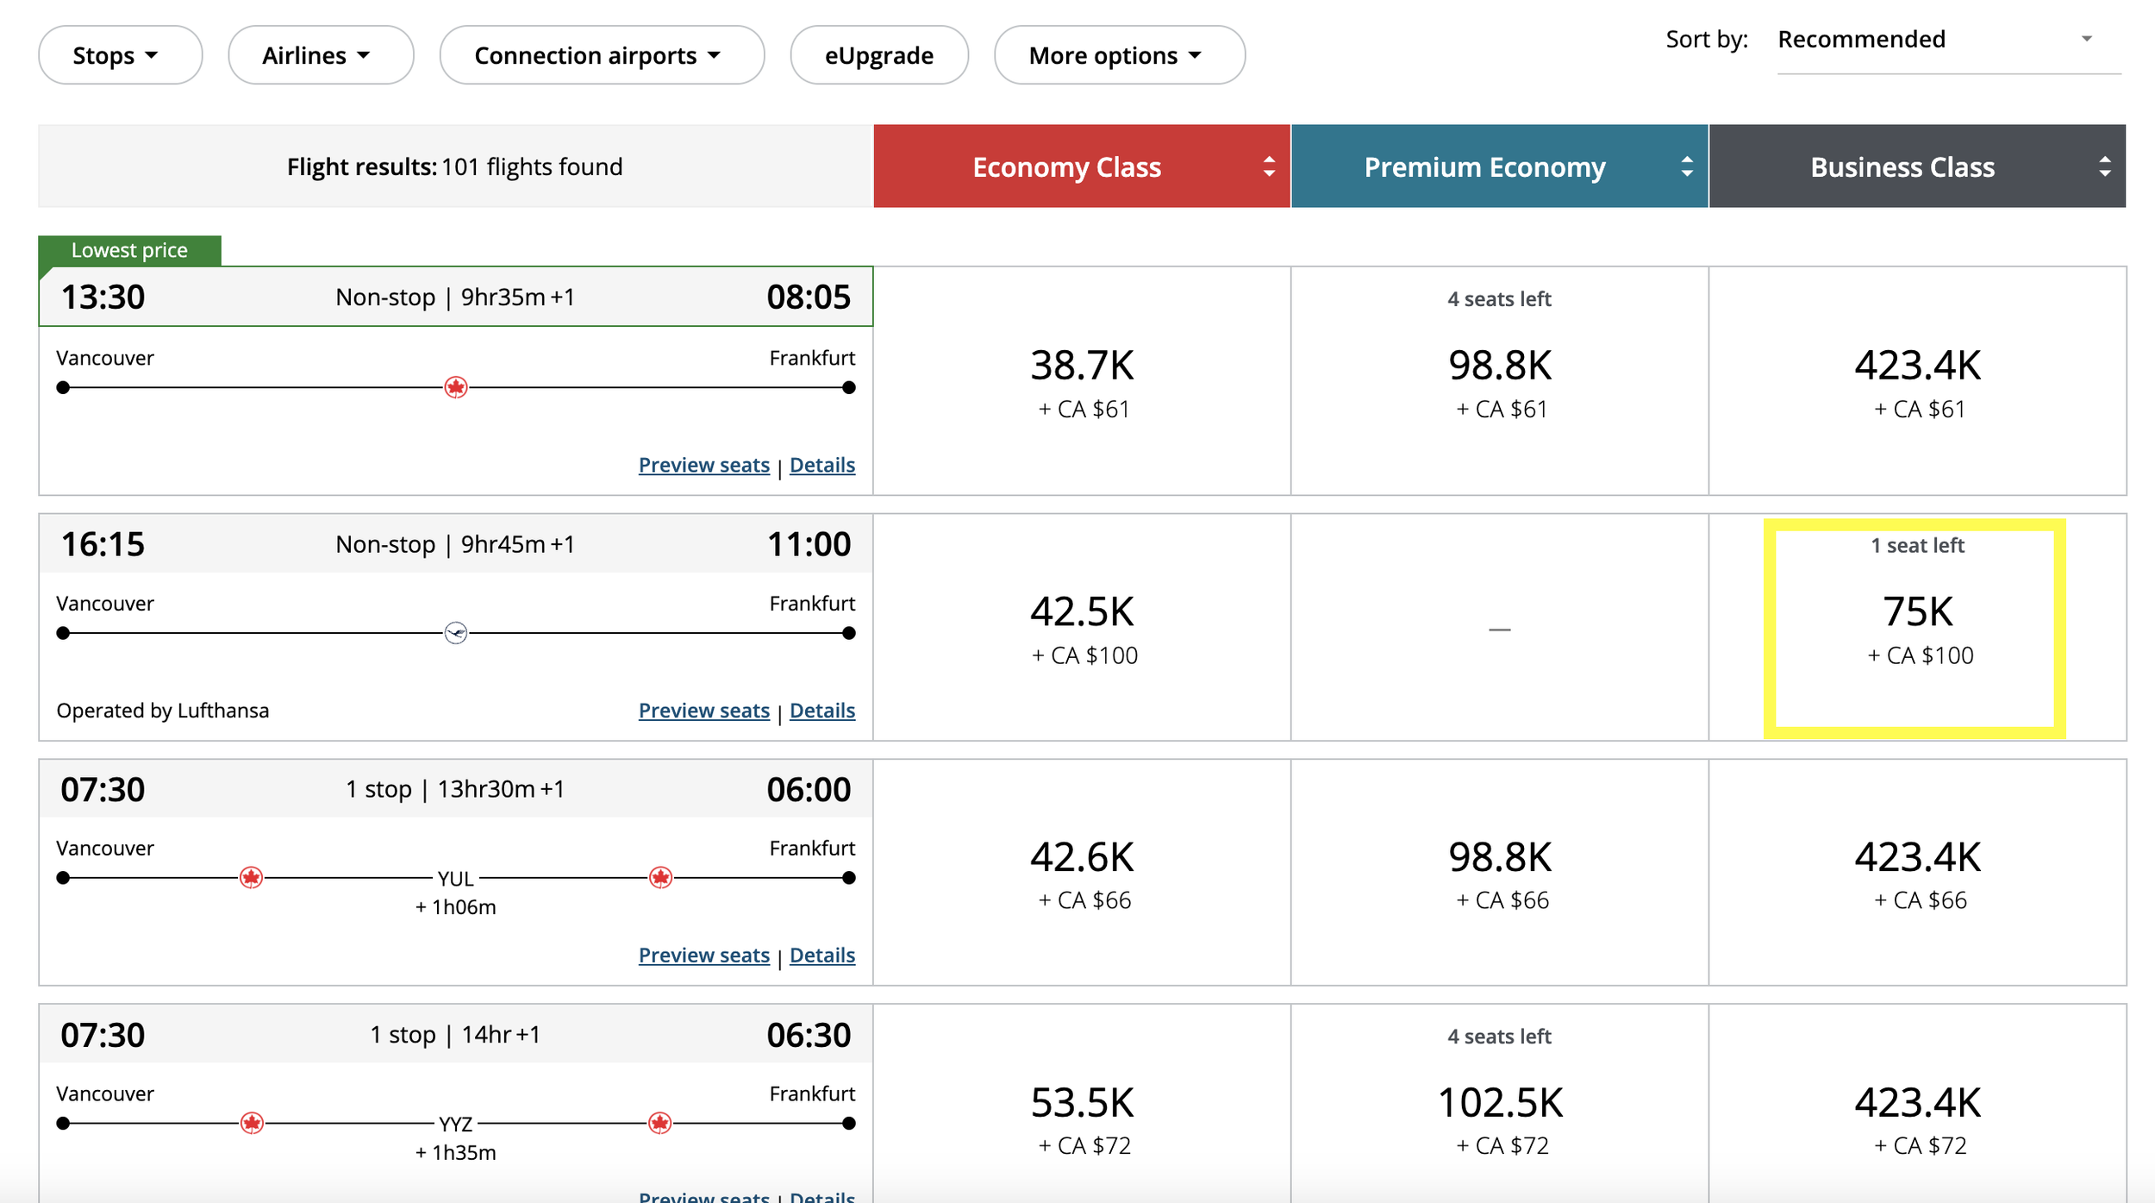Image resolution: width=2155 pixels, height=1203 pixels.
Task: Select the Premium Economy column header
Action: point(1500,166)
